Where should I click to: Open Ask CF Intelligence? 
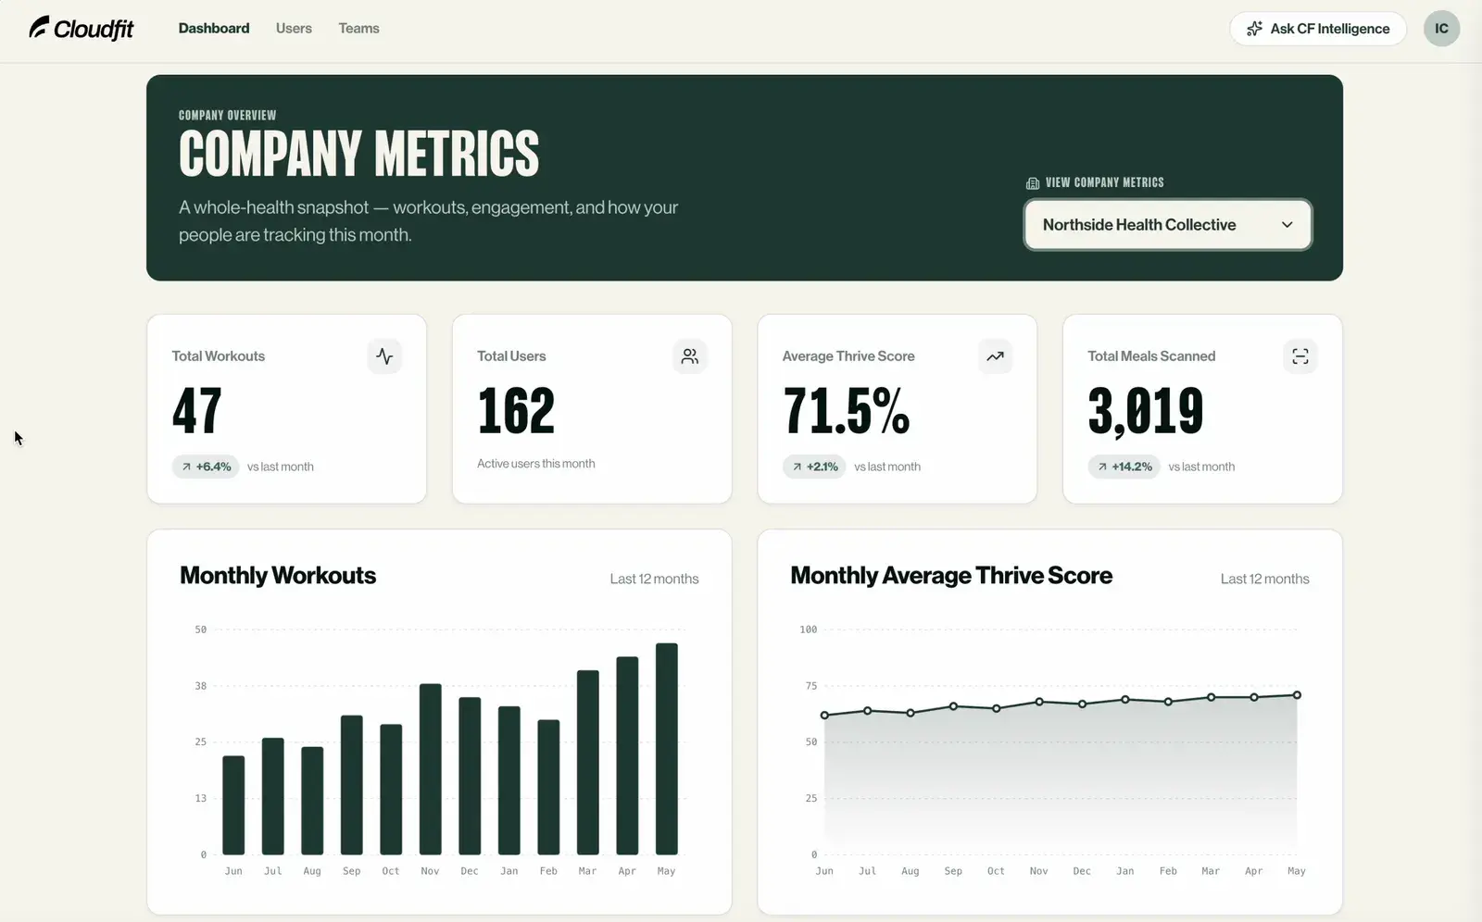point(1317,29)
